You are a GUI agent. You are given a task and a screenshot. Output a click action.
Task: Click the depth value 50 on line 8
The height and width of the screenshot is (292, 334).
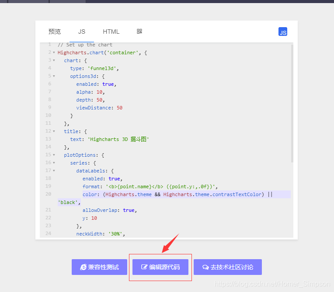[x=99, y=100]
